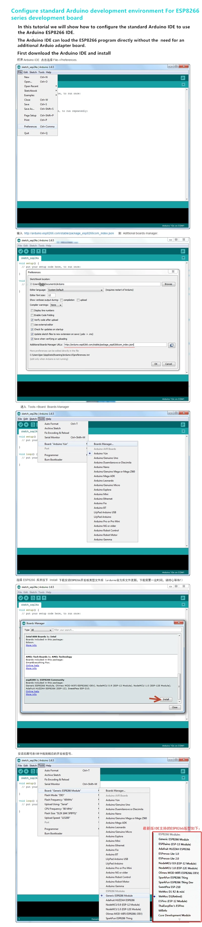Image resolution: width=202 pixels, height=927 pixels.
Task: Click Save sketch icon in Preferences screenshot toolbar
Action: (x=44, y=251)
